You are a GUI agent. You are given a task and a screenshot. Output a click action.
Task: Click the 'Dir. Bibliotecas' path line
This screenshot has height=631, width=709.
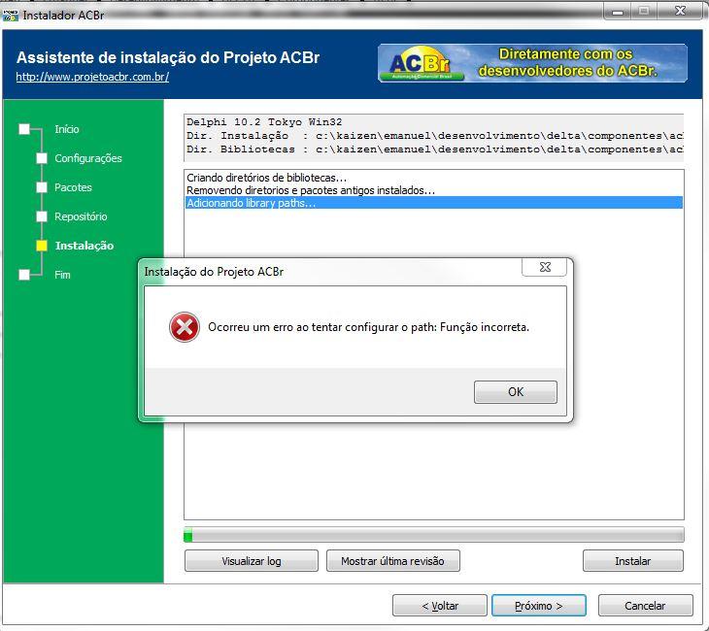click(434, 149)
